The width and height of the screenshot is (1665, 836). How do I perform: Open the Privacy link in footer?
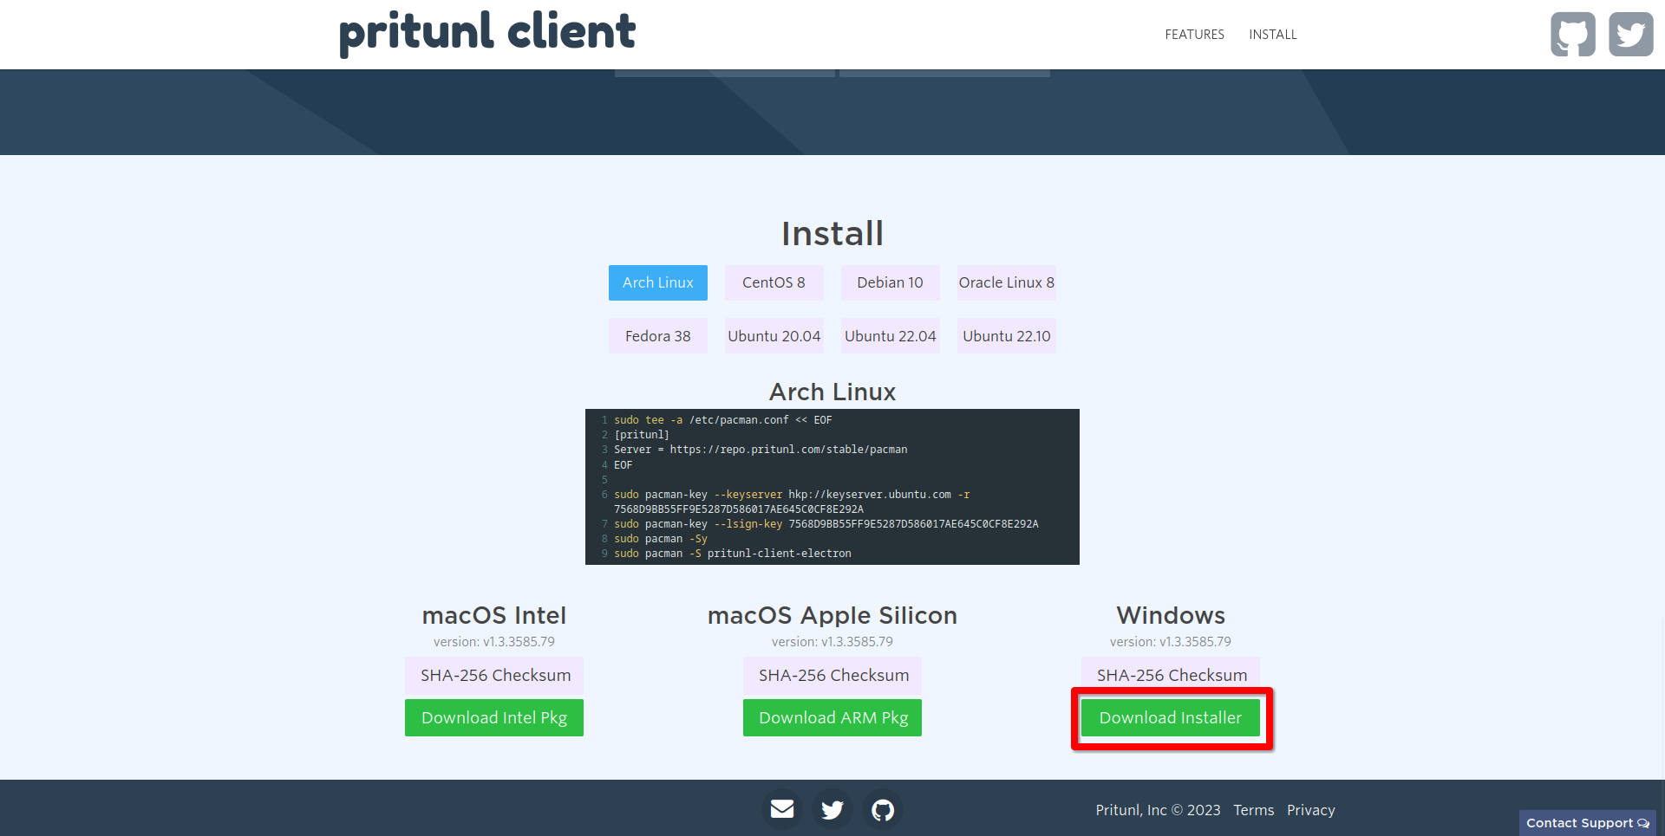coord(1310,810)
